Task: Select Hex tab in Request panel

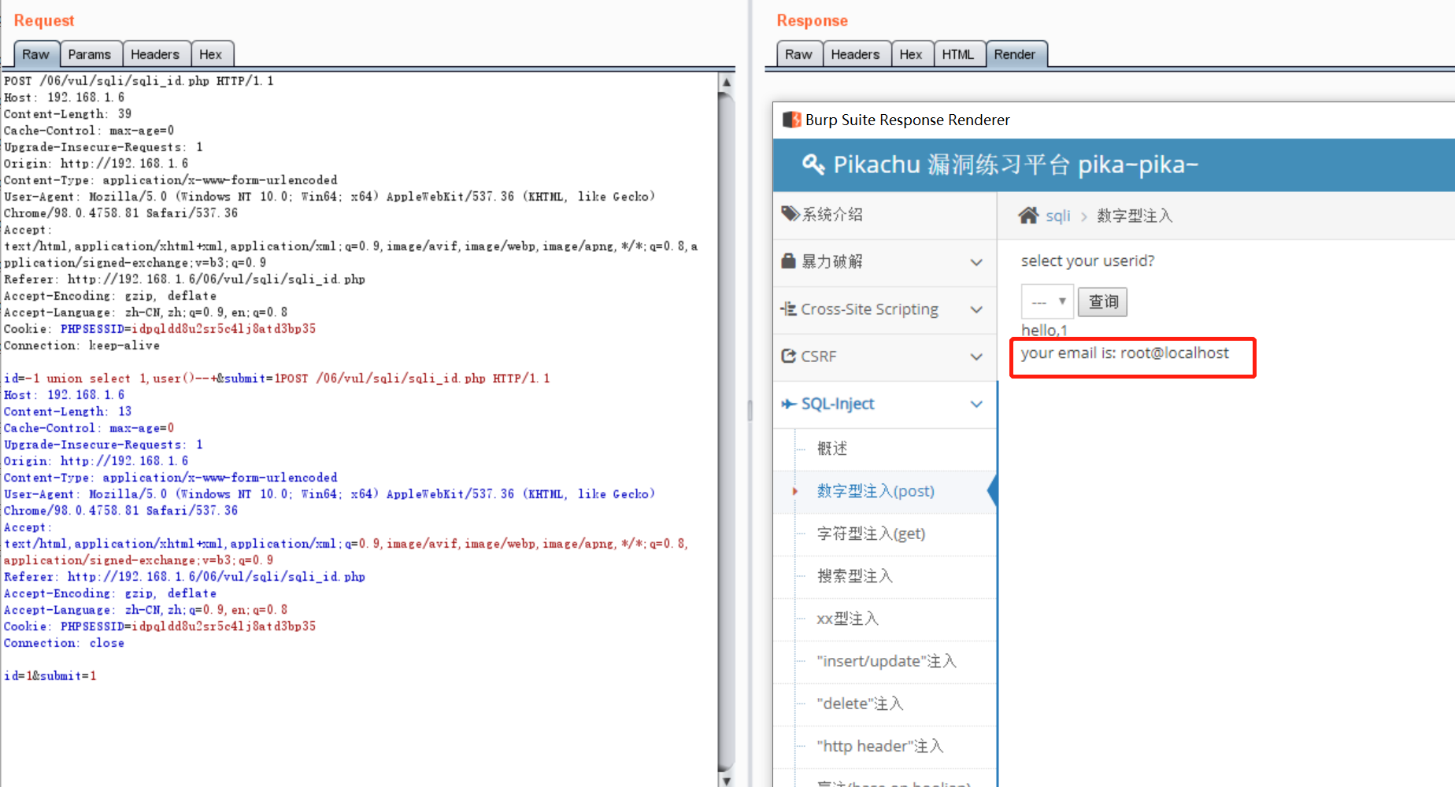Action: (x=210, y=54)
